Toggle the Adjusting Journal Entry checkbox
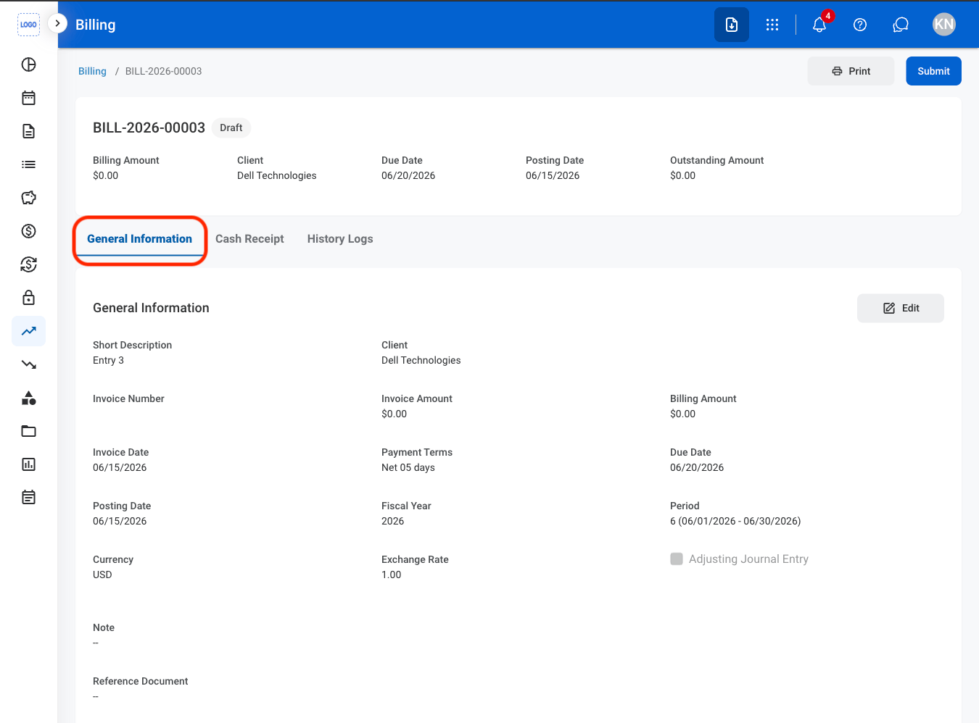 pyautogui.click(x=677, y=559)
